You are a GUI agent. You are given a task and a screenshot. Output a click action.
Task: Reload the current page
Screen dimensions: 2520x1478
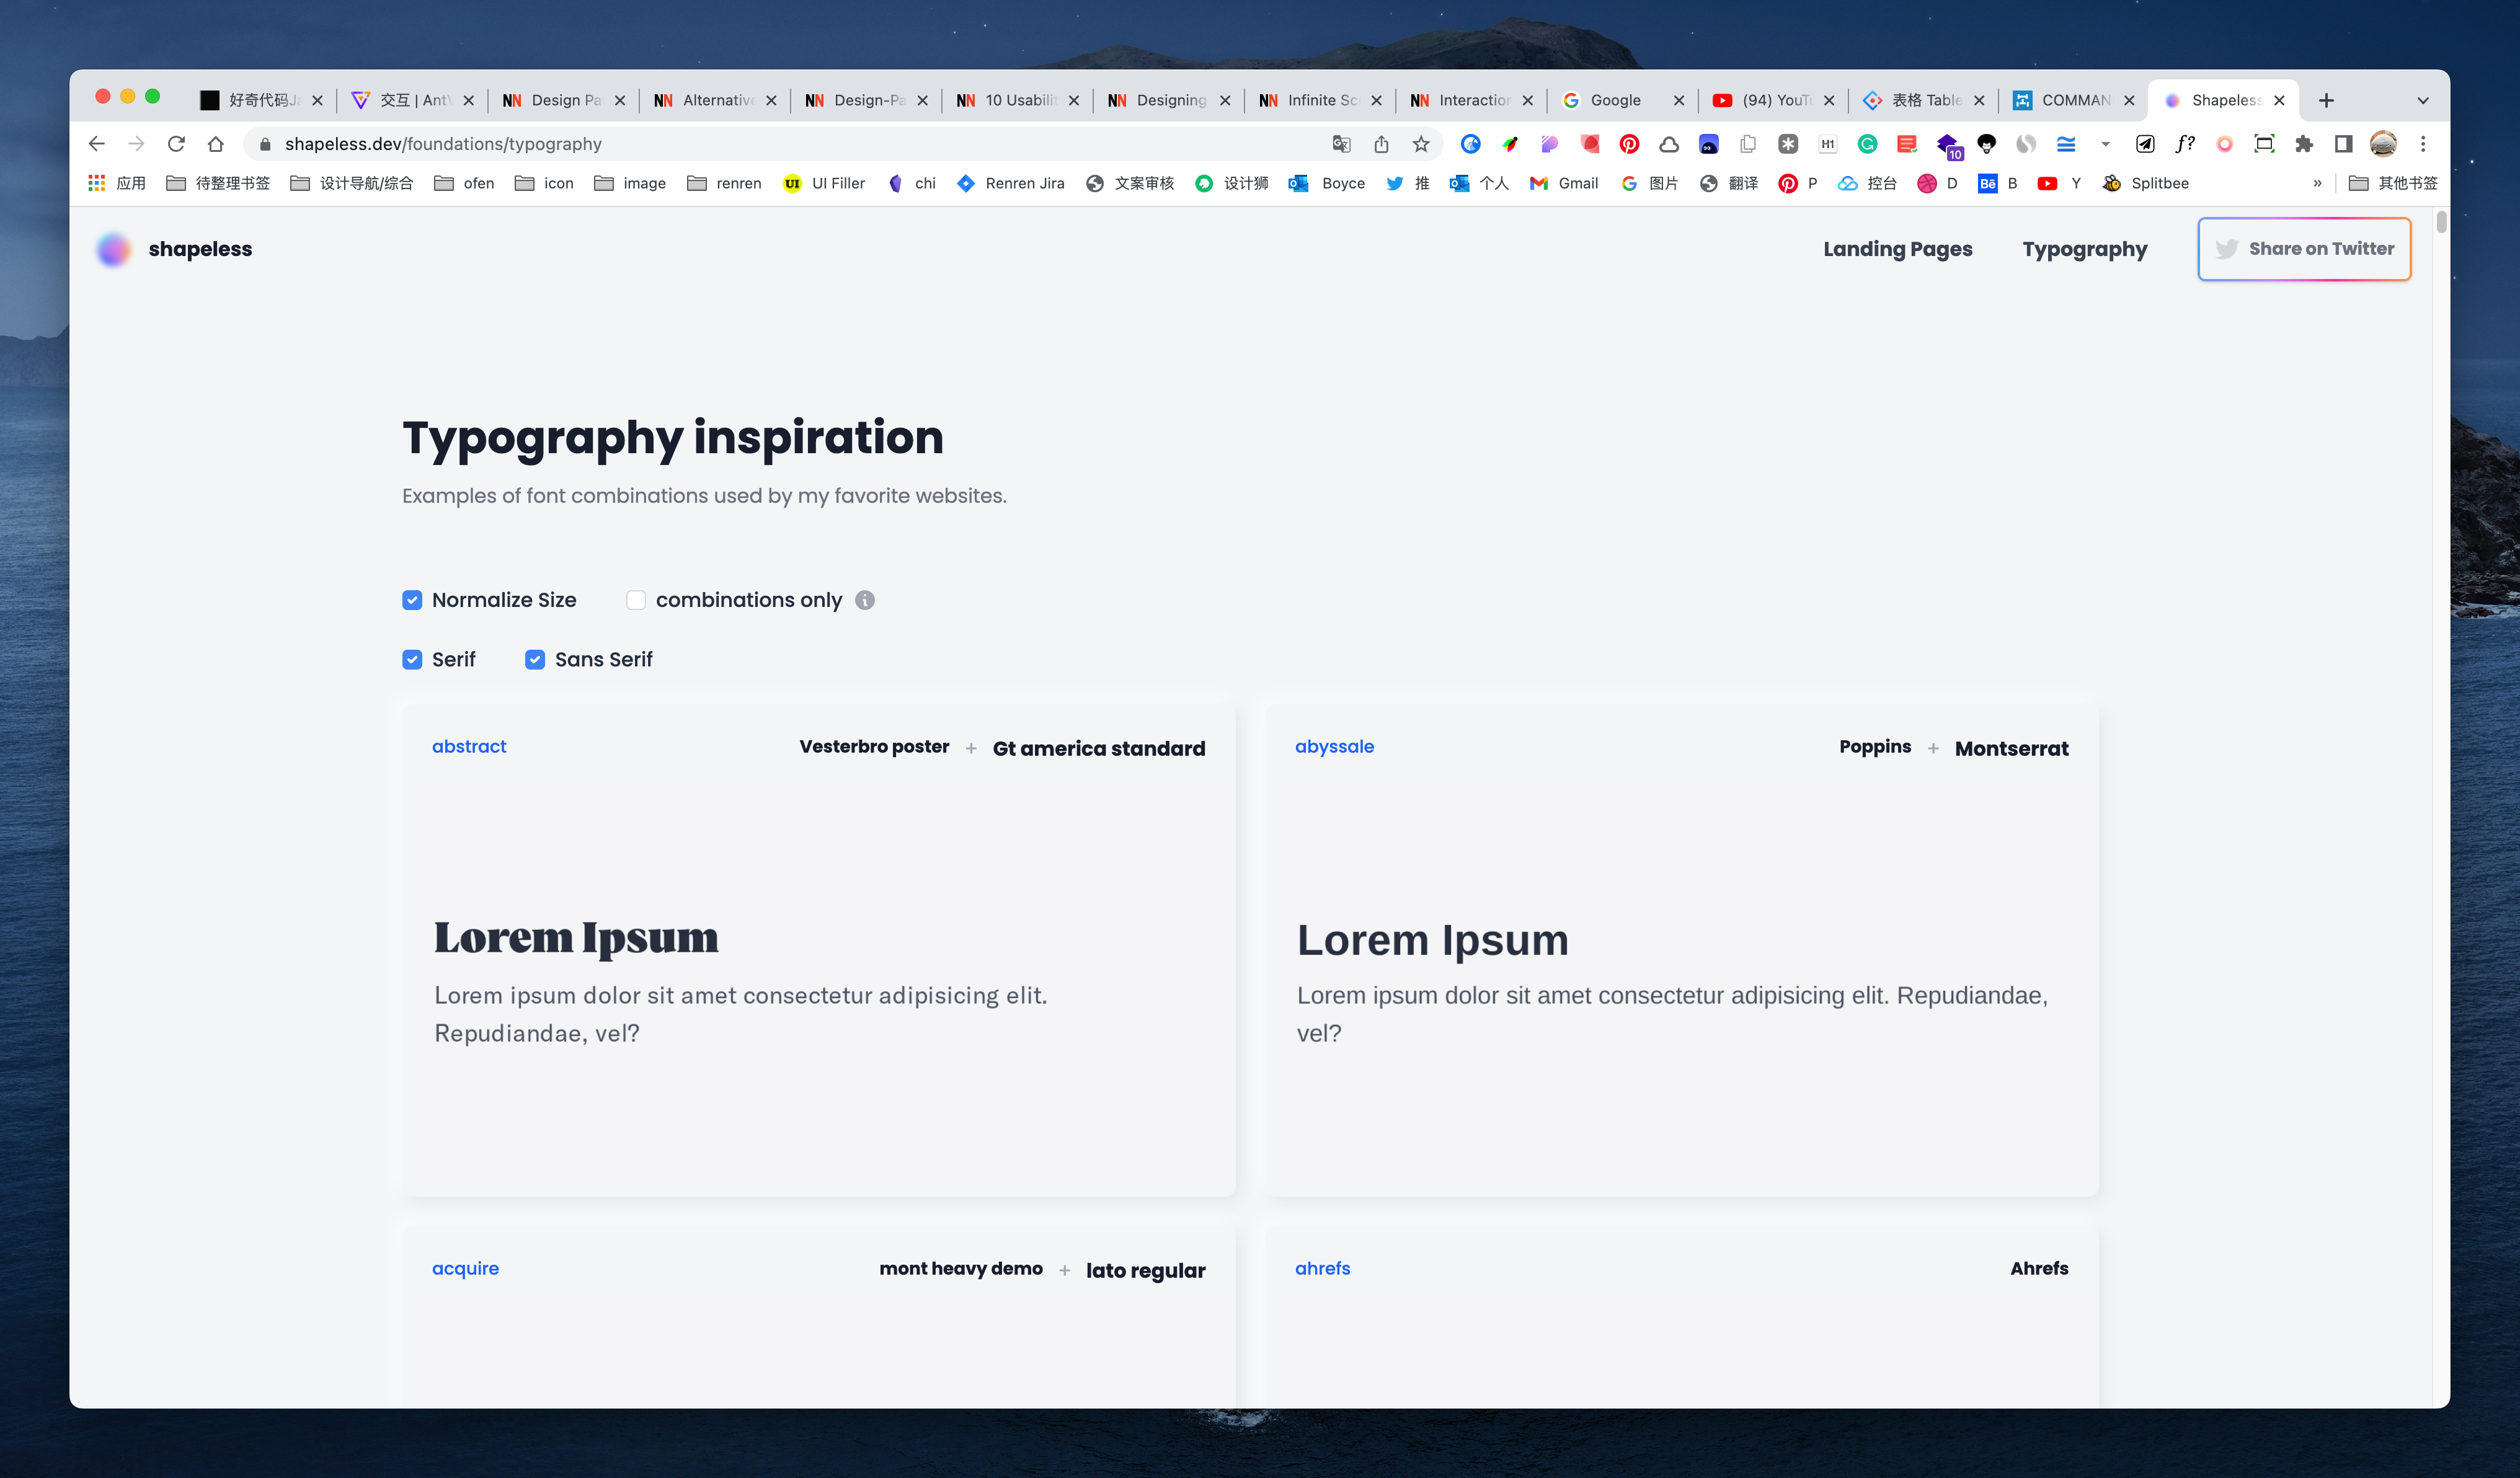[176, 144]
